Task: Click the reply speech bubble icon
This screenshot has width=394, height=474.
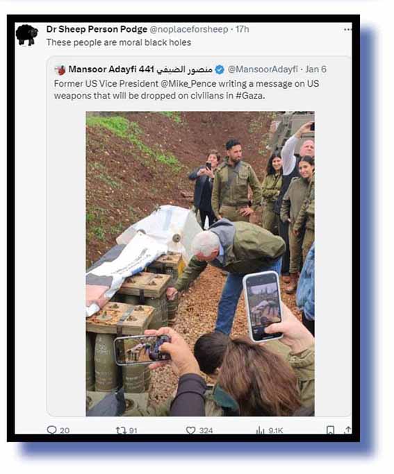Action: point(51,430)
